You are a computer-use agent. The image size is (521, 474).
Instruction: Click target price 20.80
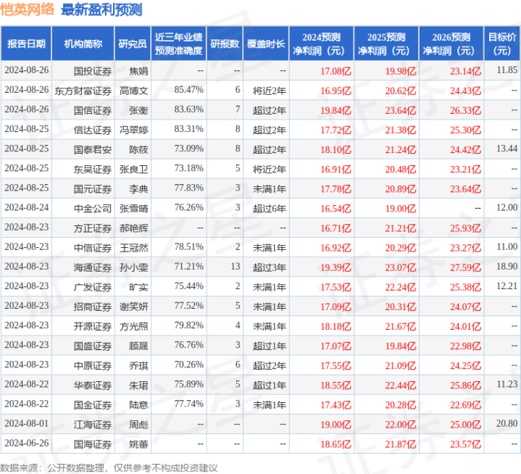(507, 423)
